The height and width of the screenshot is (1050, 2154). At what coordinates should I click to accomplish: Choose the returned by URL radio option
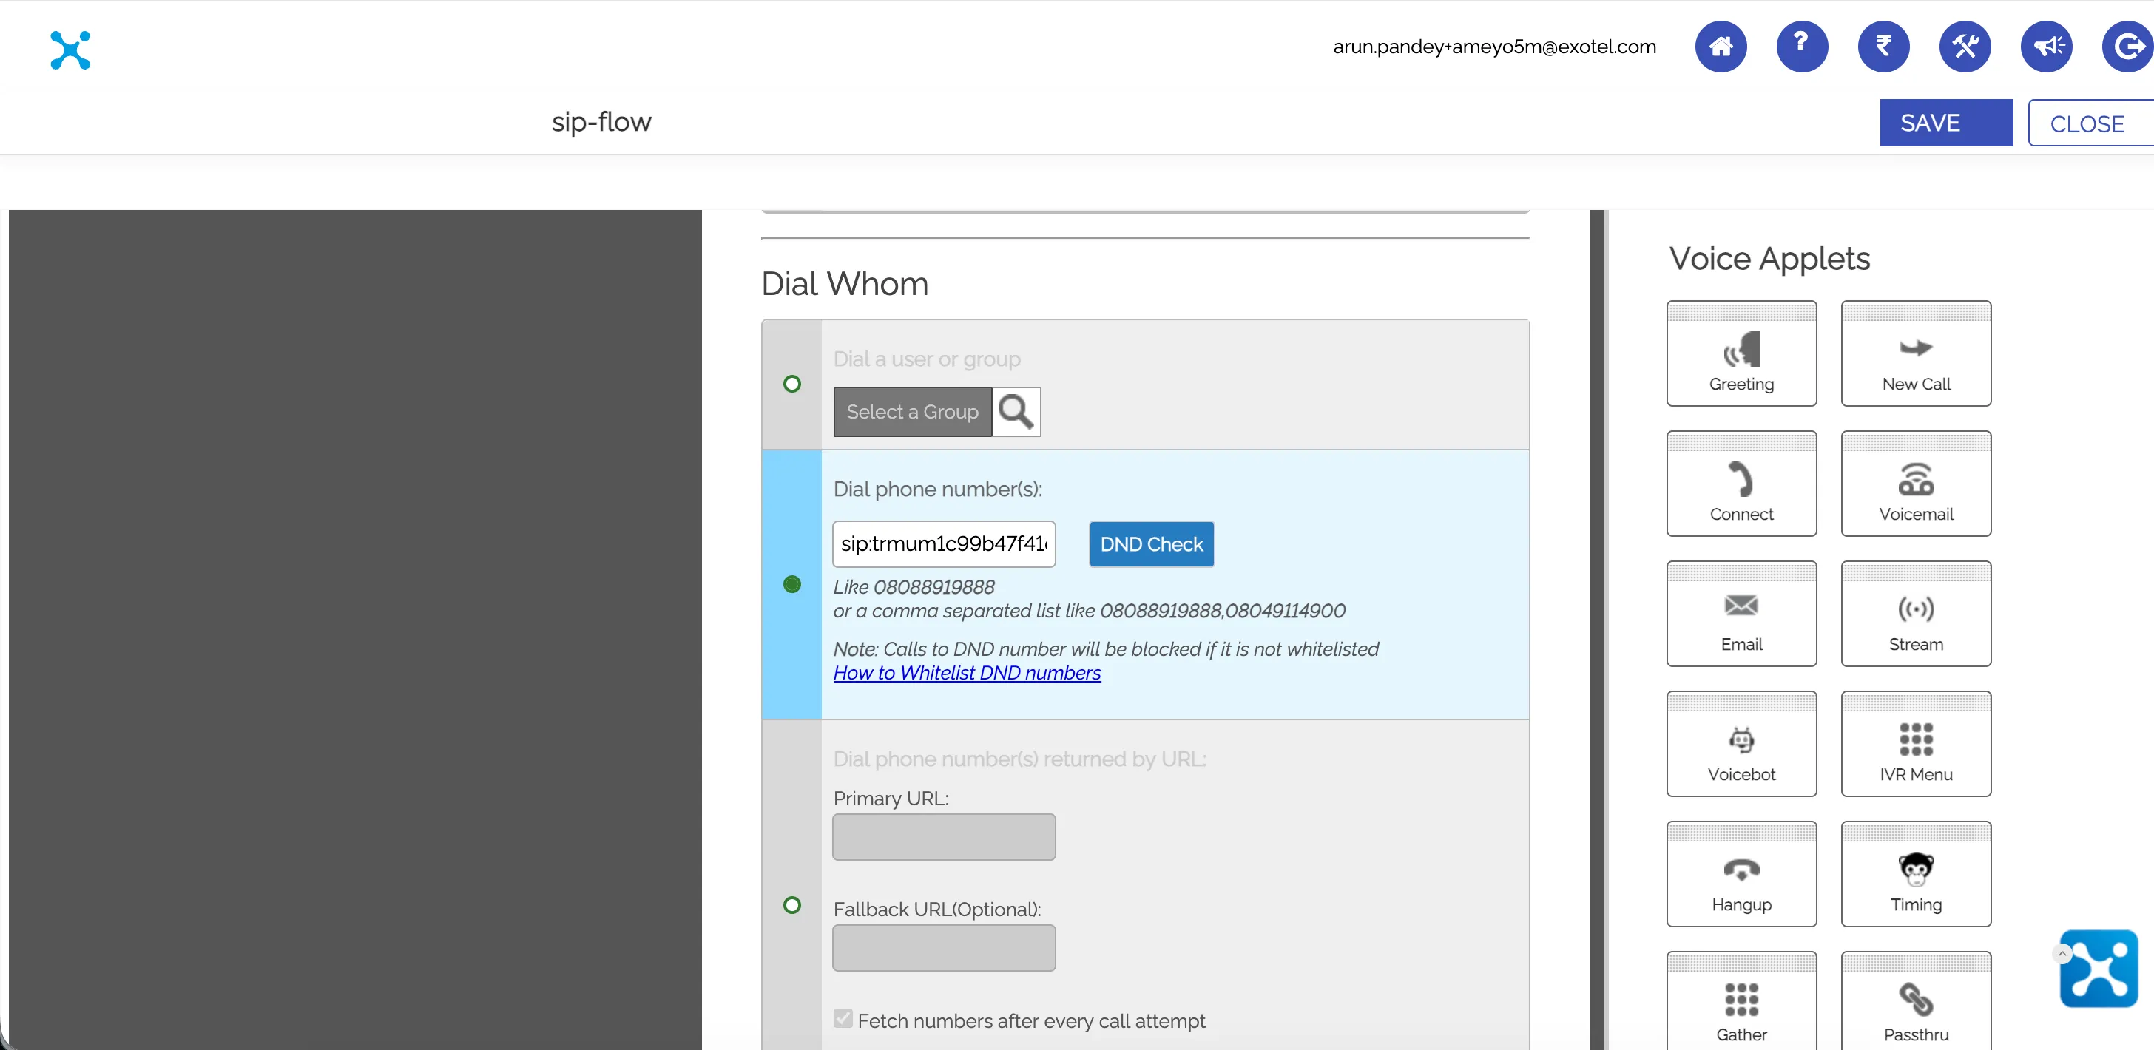(x=792, y=905)
